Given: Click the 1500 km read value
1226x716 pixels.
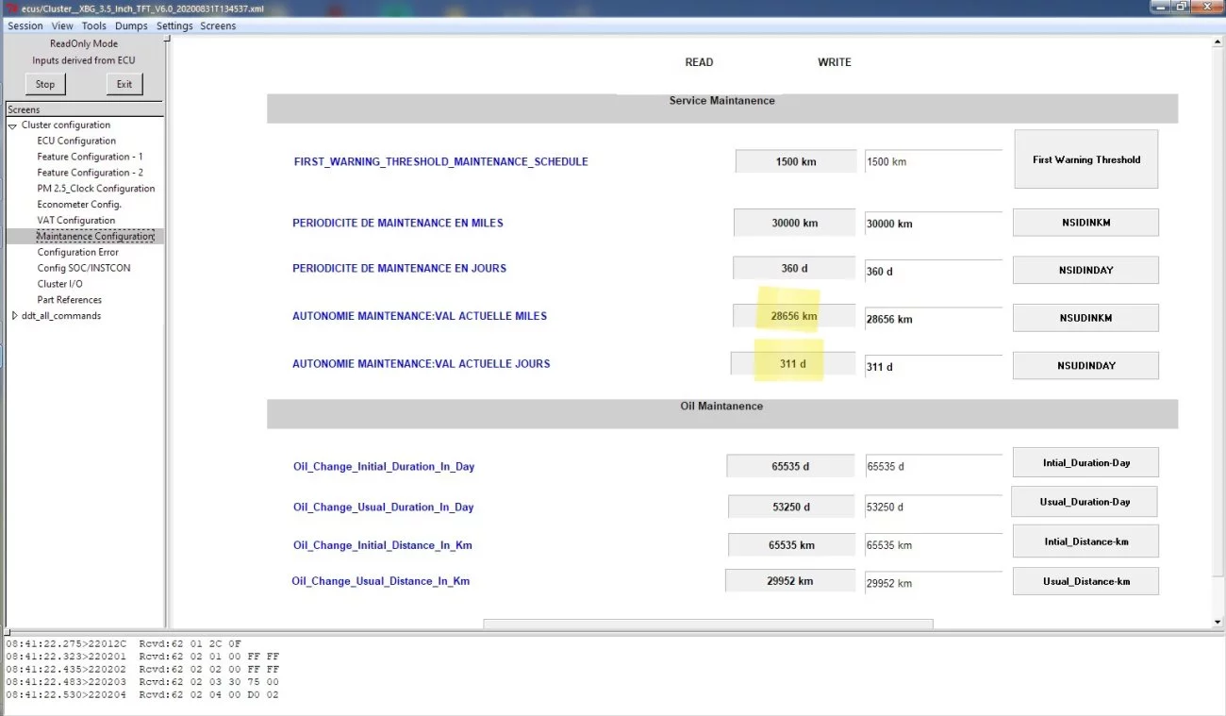Looking at the screenshot, I should coord(796,161).
